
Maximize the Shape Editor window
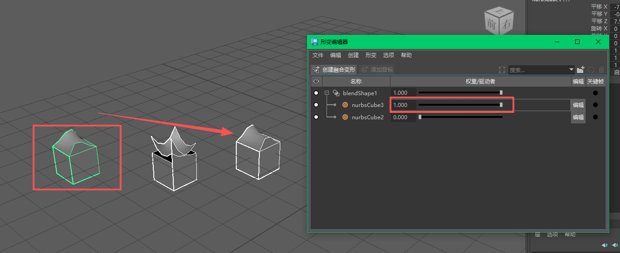point(577,42)
